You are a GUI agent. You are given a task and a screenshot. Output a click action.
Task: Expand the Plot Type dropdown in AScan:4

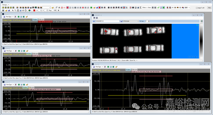pyautogui.click(x=99, y=67)
